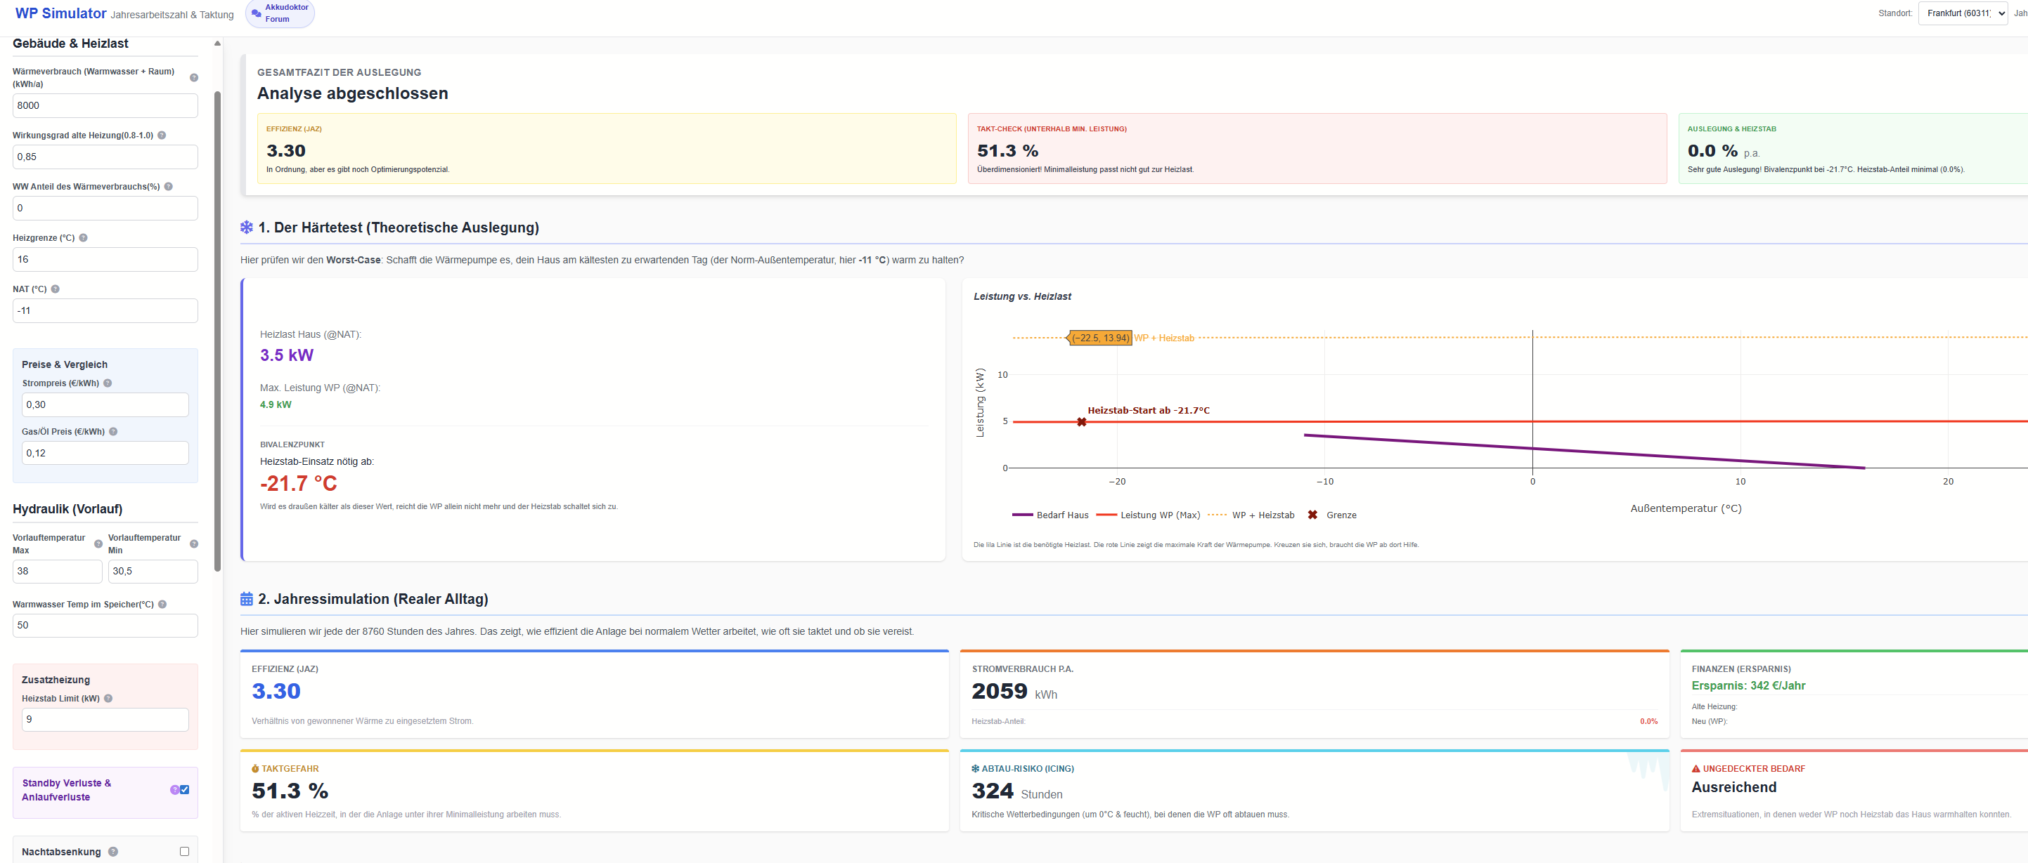2028x863 pixels.
Task: Click help icon next to Wärmeverbrauch label
Action: [x=194, y=77]
